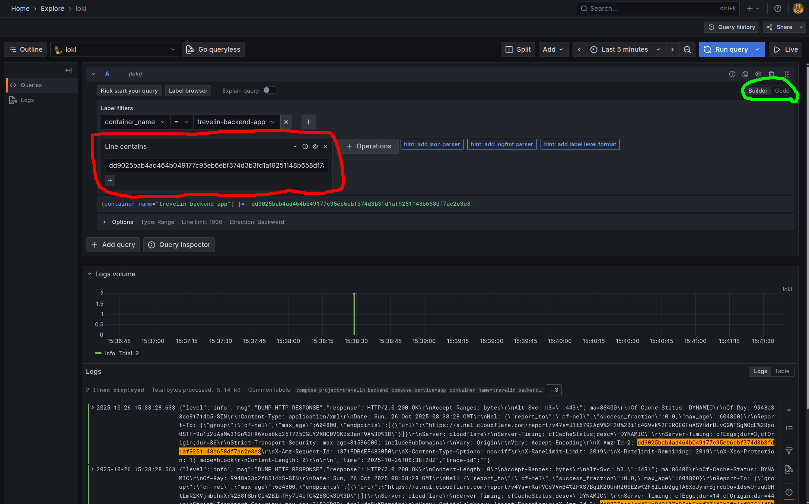This screenshot has height=504, width=809.
Task: Open the Last 5 minutes time range picker
Action: click(625, 49)
